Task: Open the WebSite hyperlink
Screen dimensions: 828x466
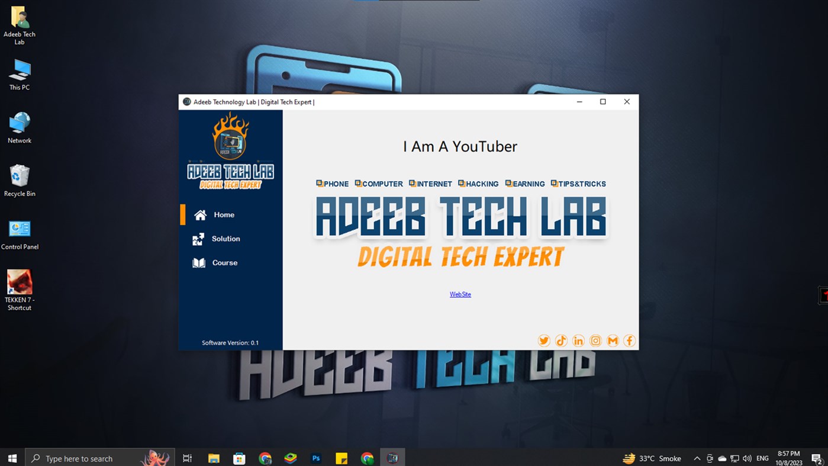Action: tap(460, 294)
